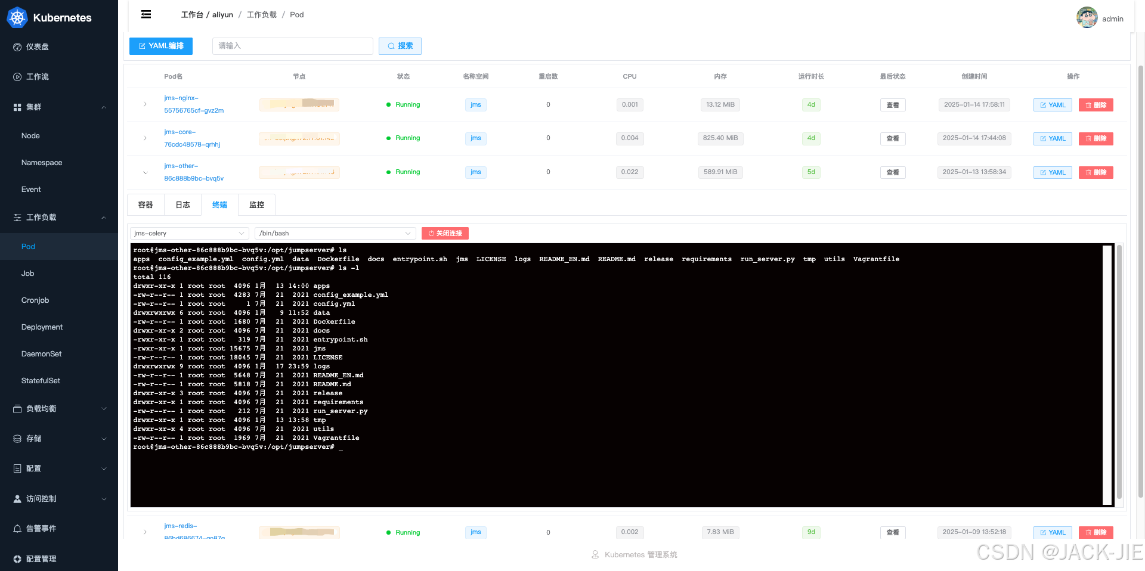Open the jms-celery container dropdown
This screenshot has height=571, width=1145.
tap(189, 233)
